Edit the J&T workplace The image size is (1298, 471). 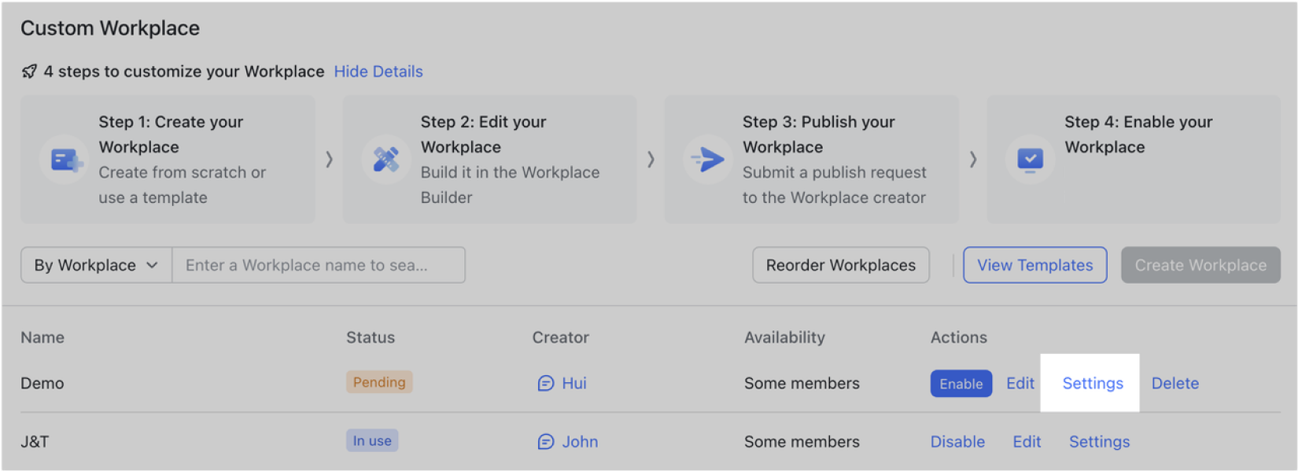coord(1027,442)
